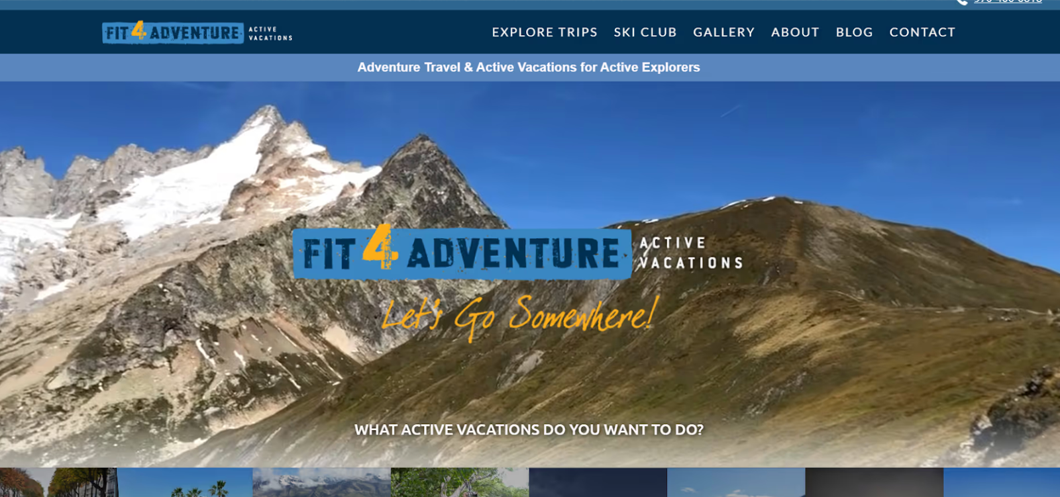This screenshot has width=1060, height=497.
Task: Click the 'What active vacations' heading
Action: pos(529,429)
